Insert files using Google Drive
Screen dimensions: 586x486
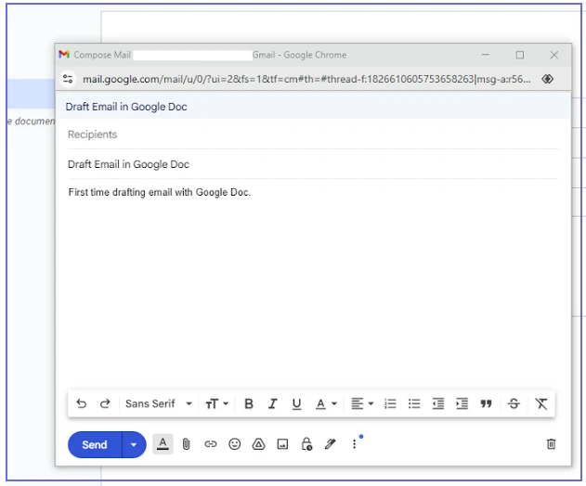258,444
